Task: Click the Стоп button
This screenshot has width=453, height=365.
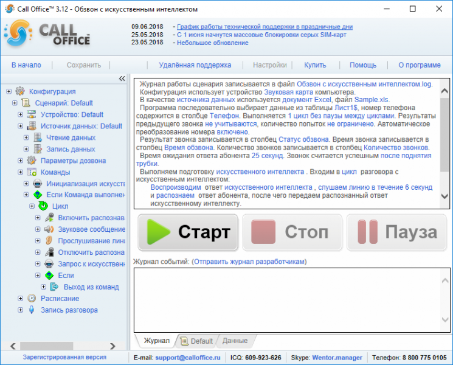Action: point(292,232)
